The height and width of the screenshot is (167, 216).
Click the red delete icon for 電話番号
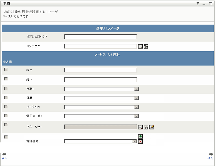click(x=140, y=141)
